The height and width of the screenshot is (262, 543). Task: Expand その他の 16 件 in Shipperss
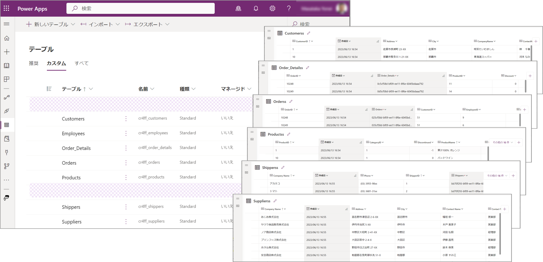click(497, 176)
